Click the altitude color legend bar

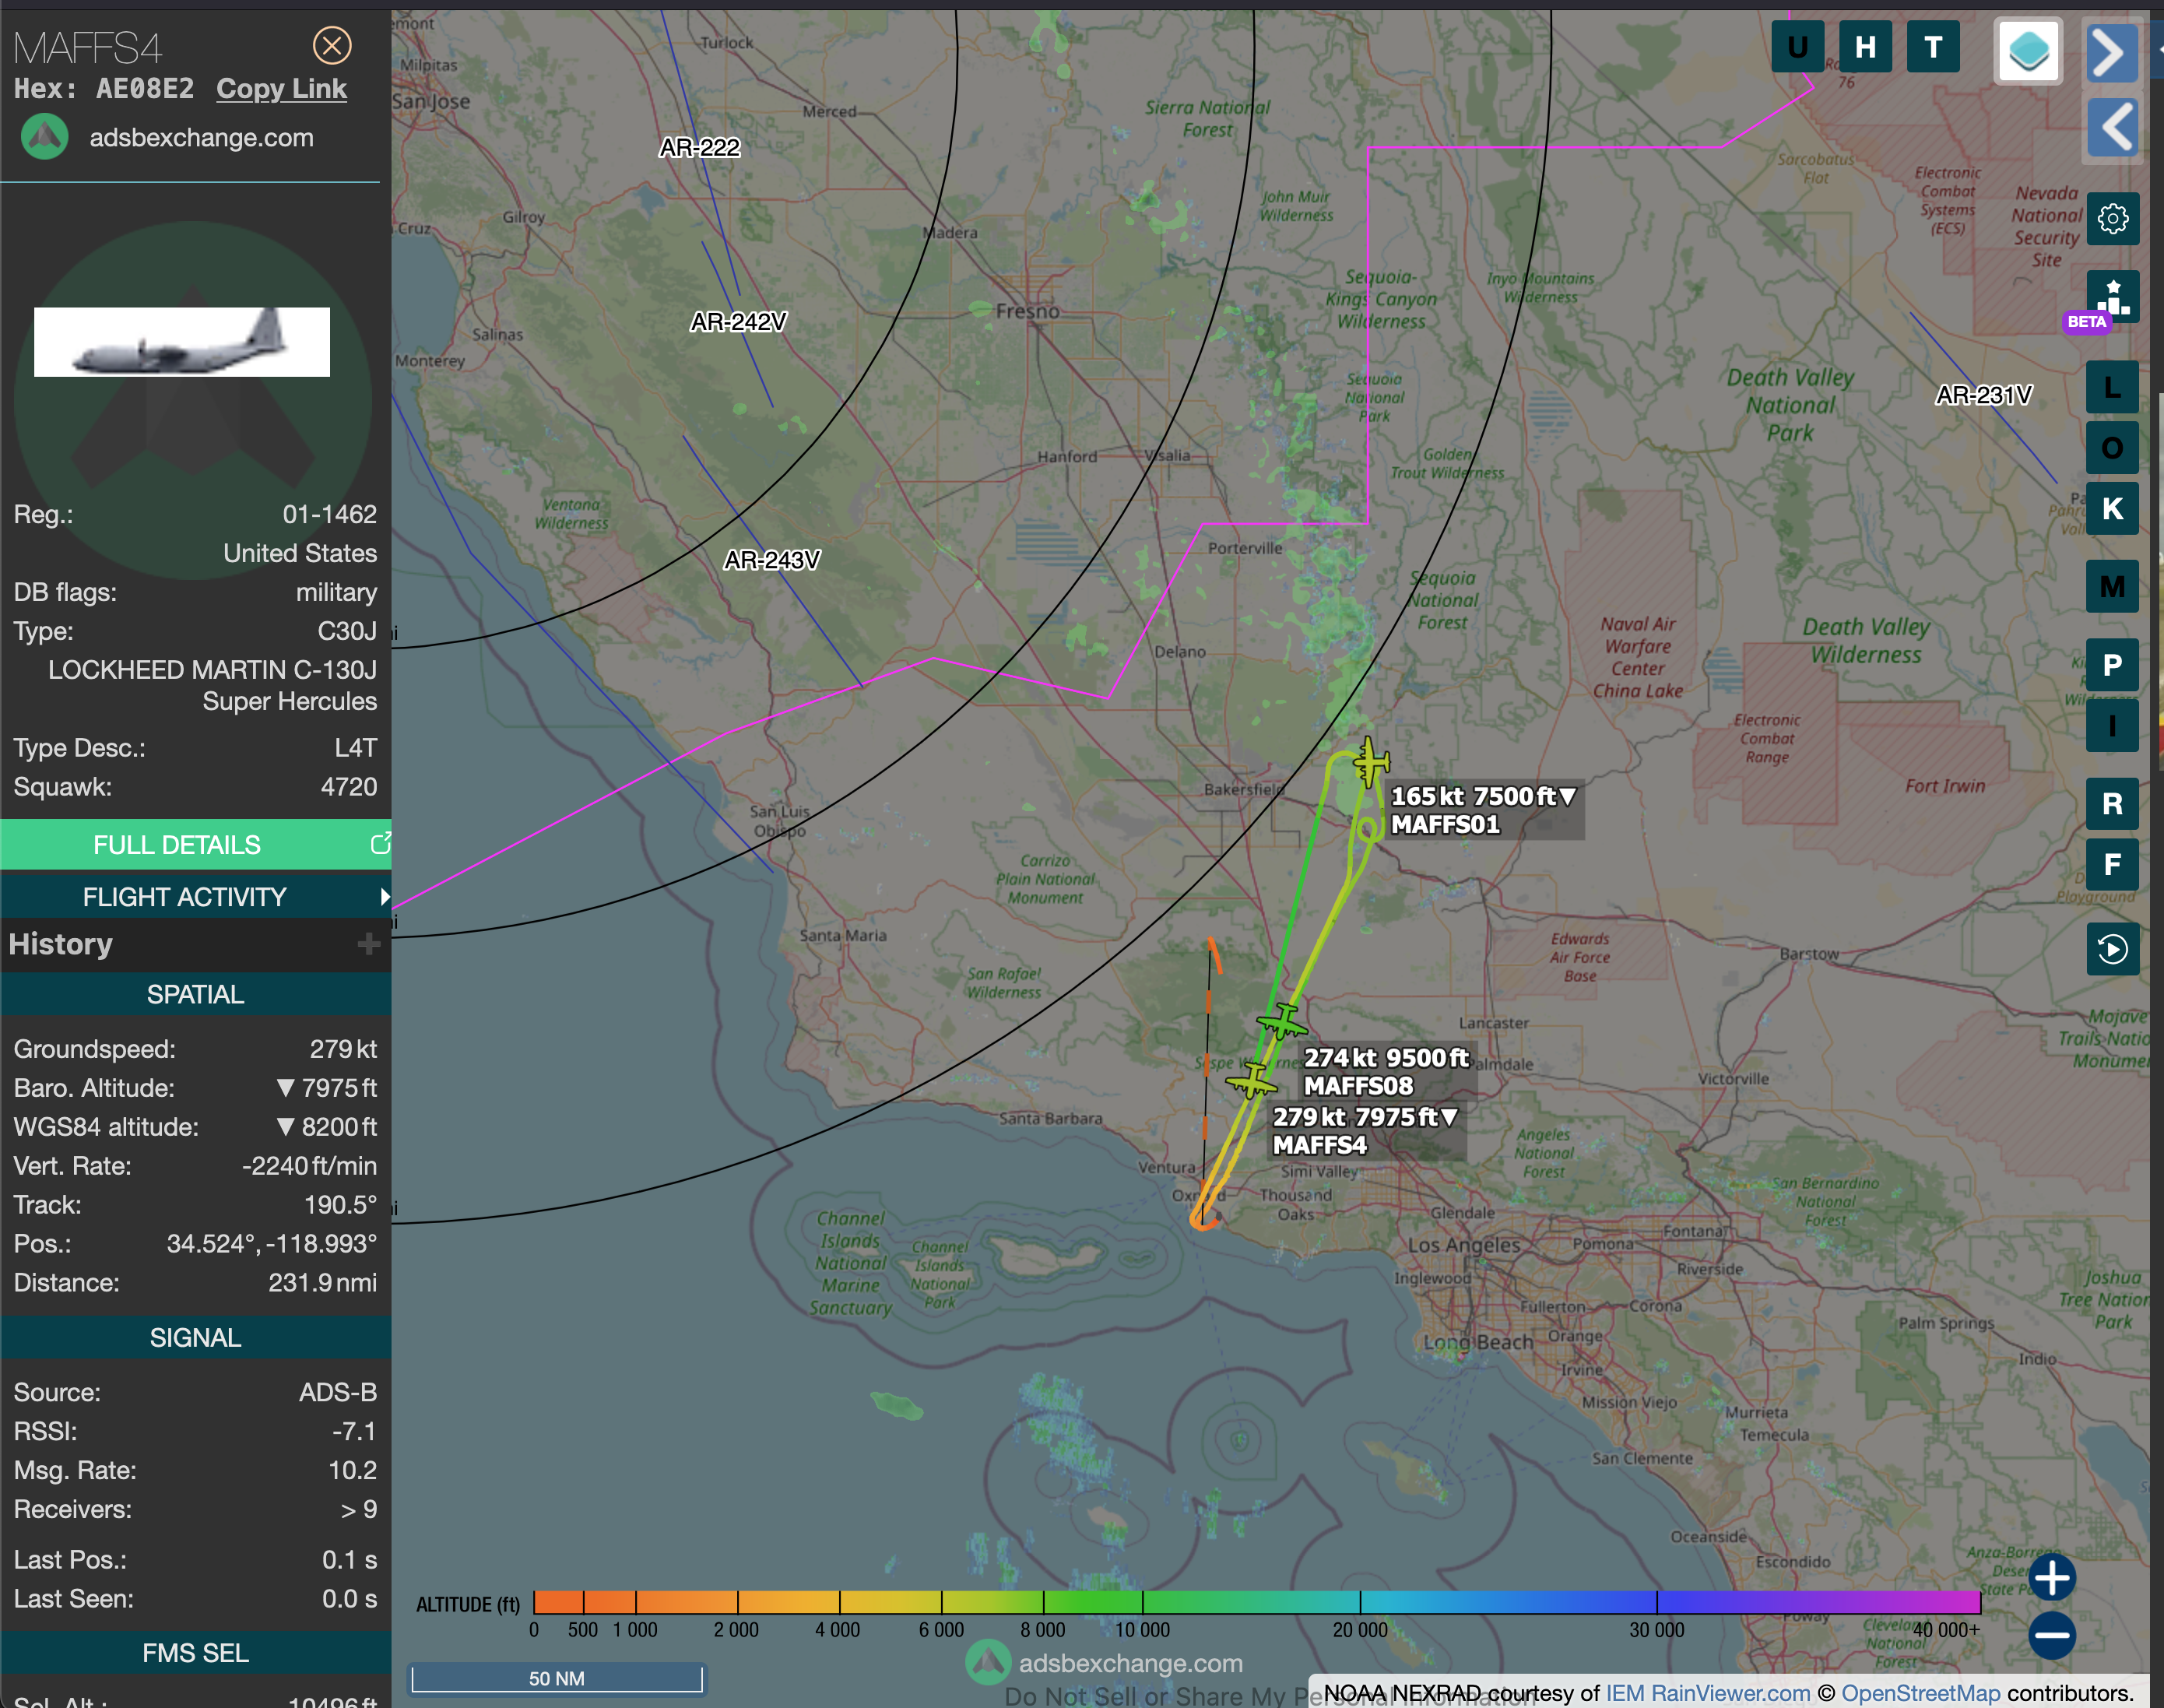[x=1257, y=1603]
